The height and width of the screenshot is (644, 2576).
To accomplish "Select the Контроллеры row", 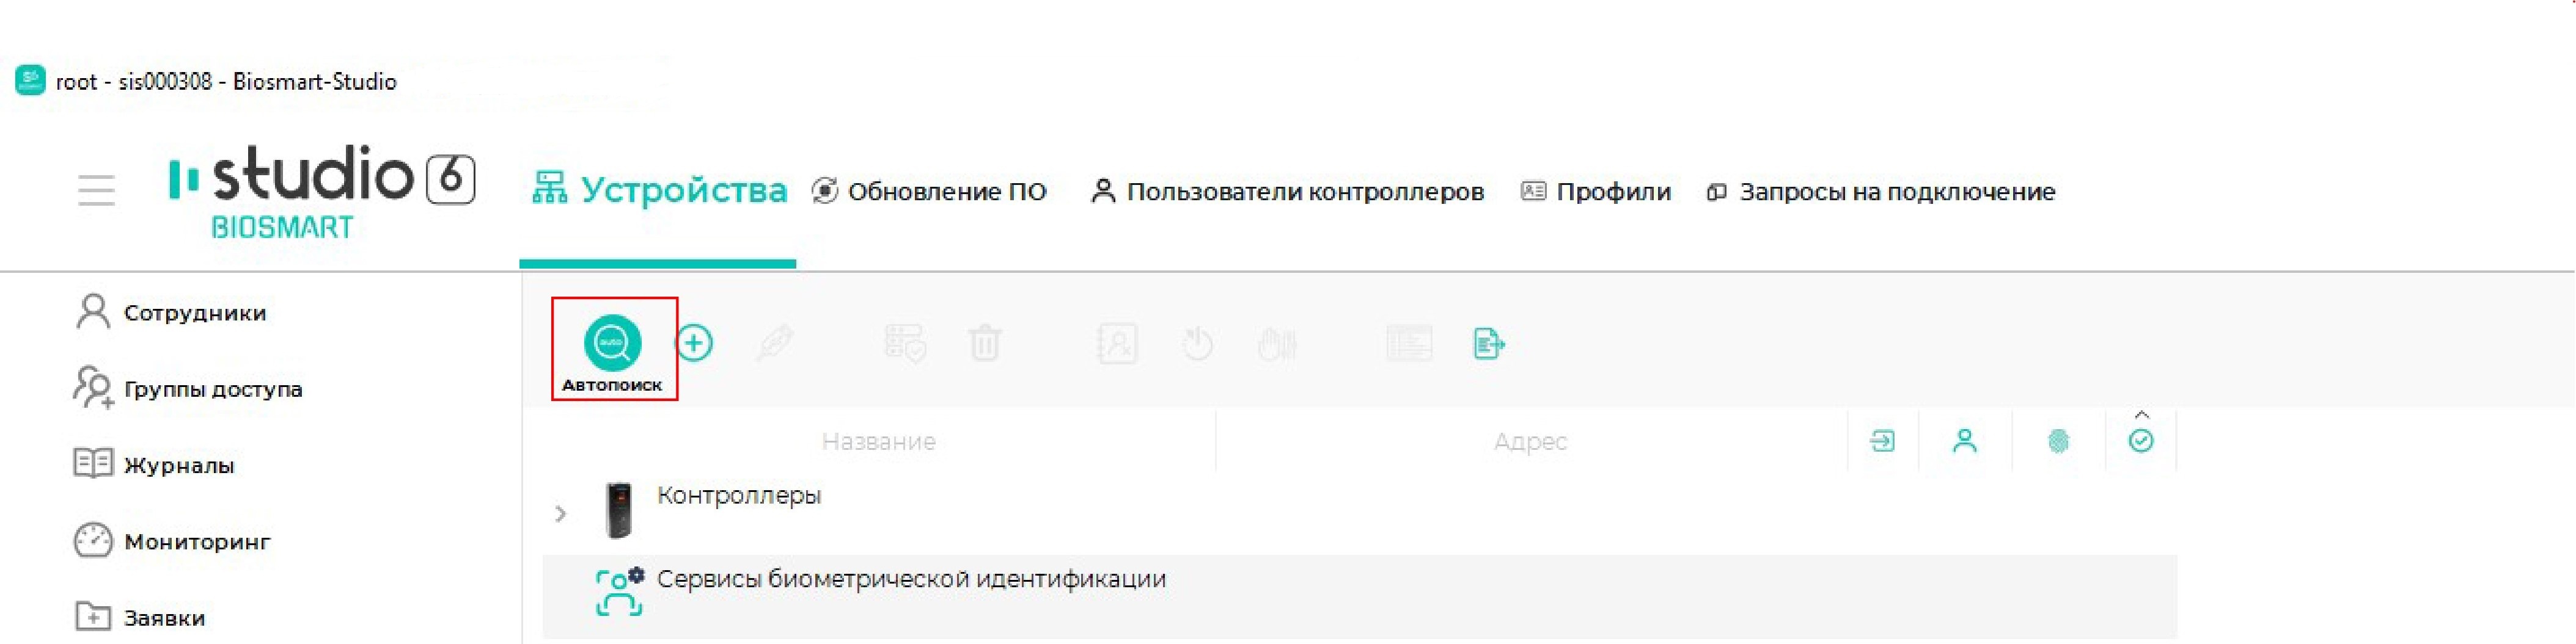I will [1360, 511].
